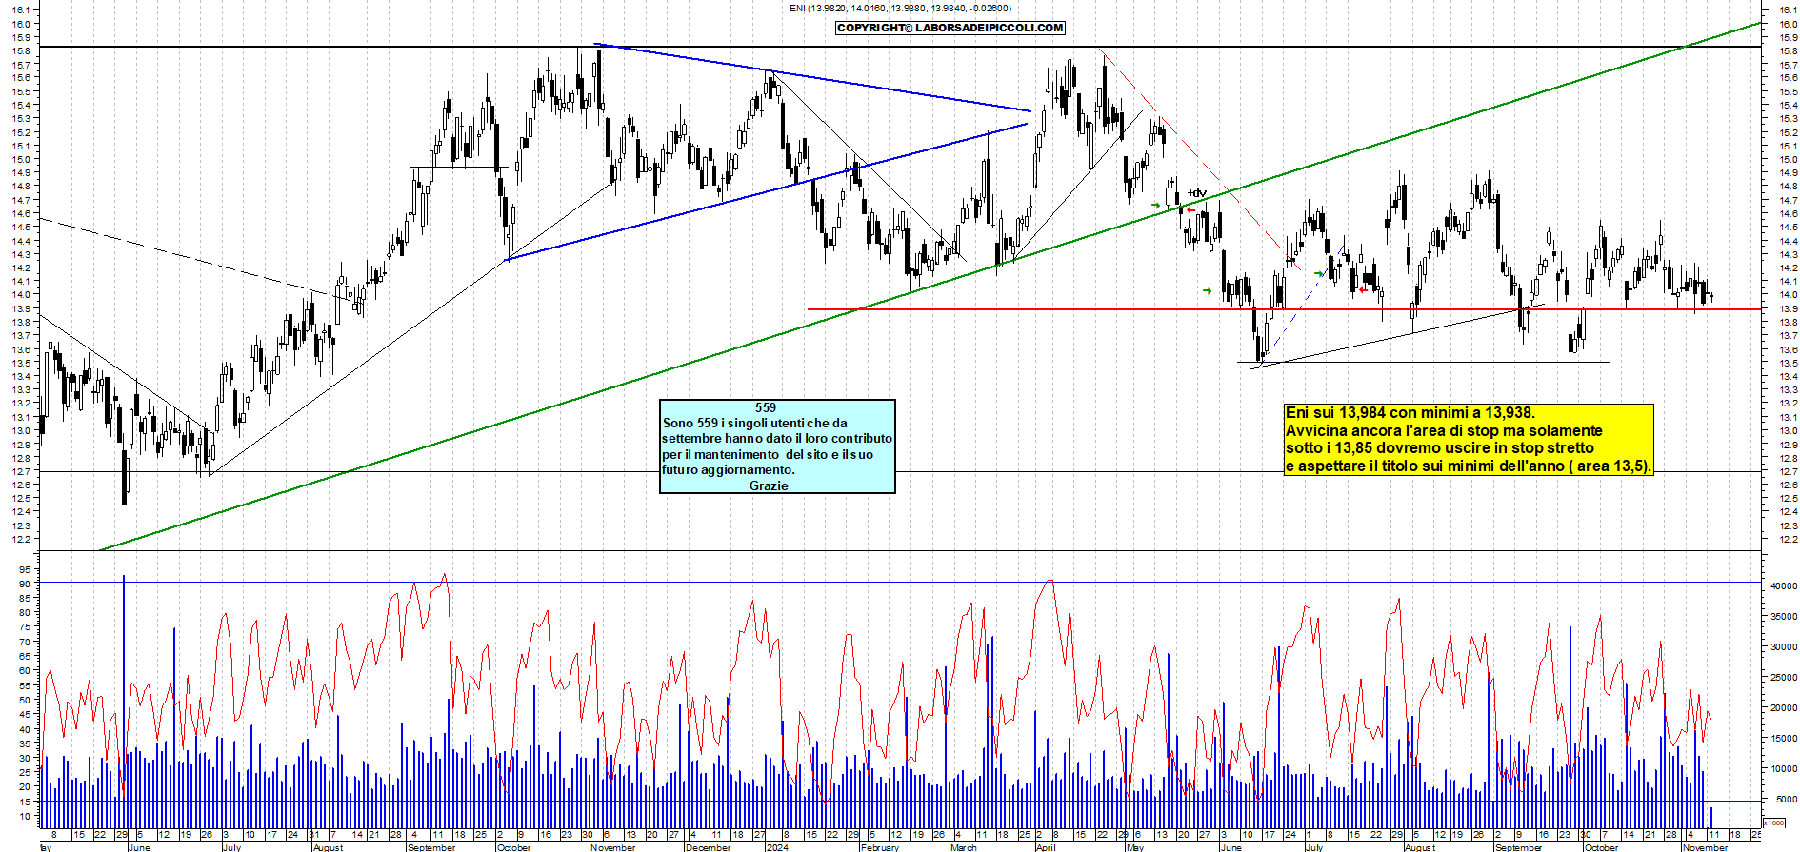
Task: Click the 95 oscillator scale value
Action: coord(24,569)
